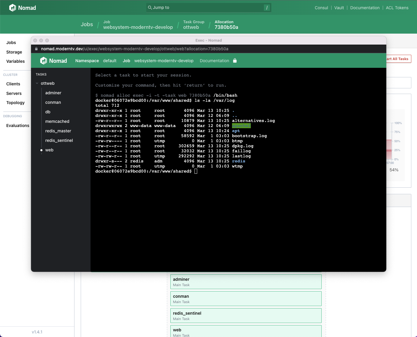Focus the terminal at the shell prompt cursor

[196, 171]
